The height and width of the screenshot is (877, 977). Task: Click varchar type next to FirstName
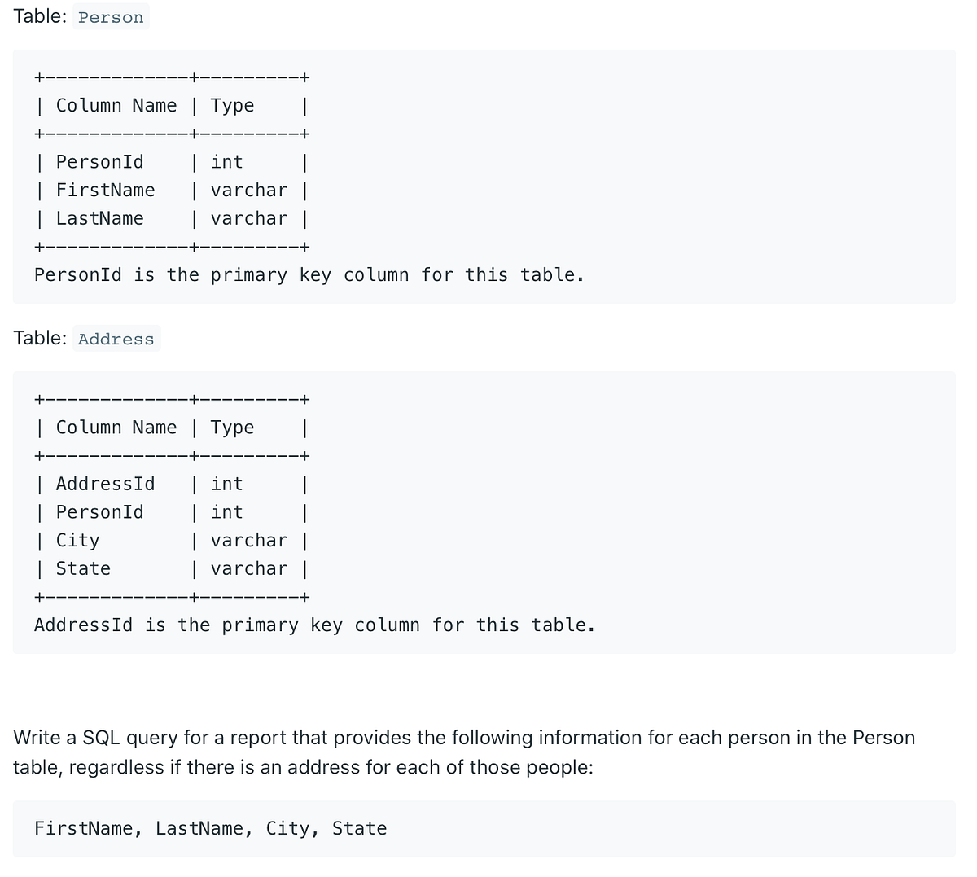coord(248,191)
